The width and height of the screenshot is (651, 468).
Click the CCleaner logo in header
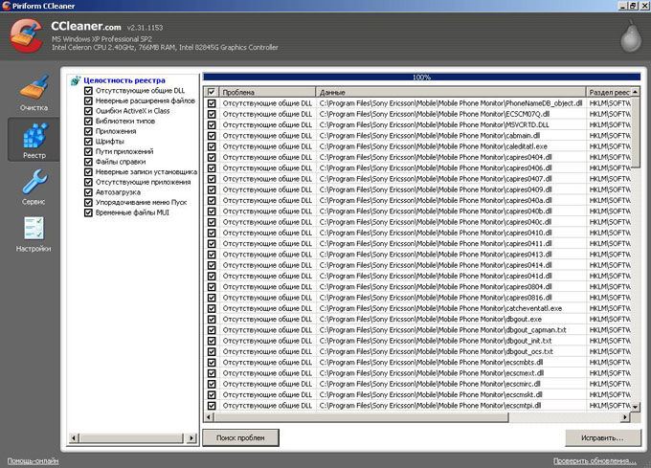(26, 36)
